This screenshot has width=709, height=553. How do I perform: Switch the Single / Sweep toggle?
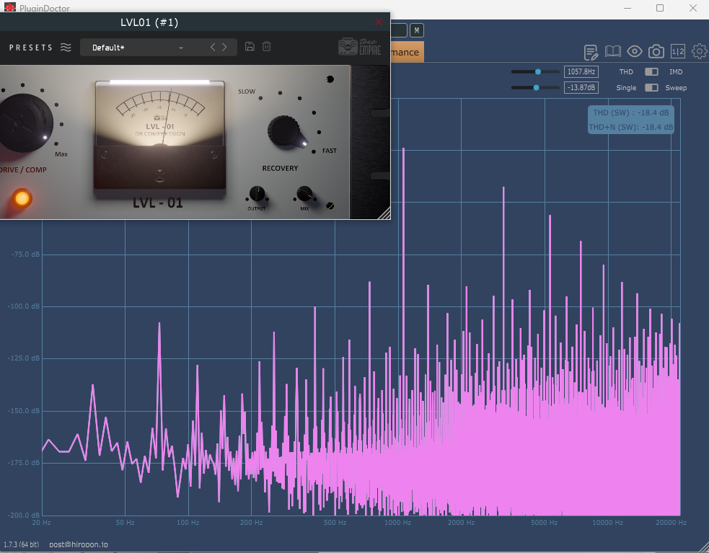point(651,88)
